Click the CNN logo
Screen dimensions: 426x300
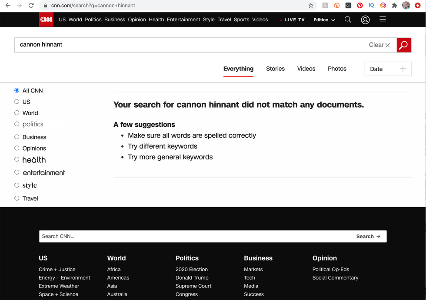[46, 20]
